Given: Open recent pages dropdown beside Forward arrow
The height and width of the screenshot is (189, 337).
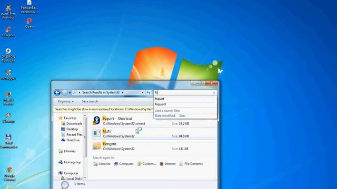Looking at the screenshot, I should 70,93.
